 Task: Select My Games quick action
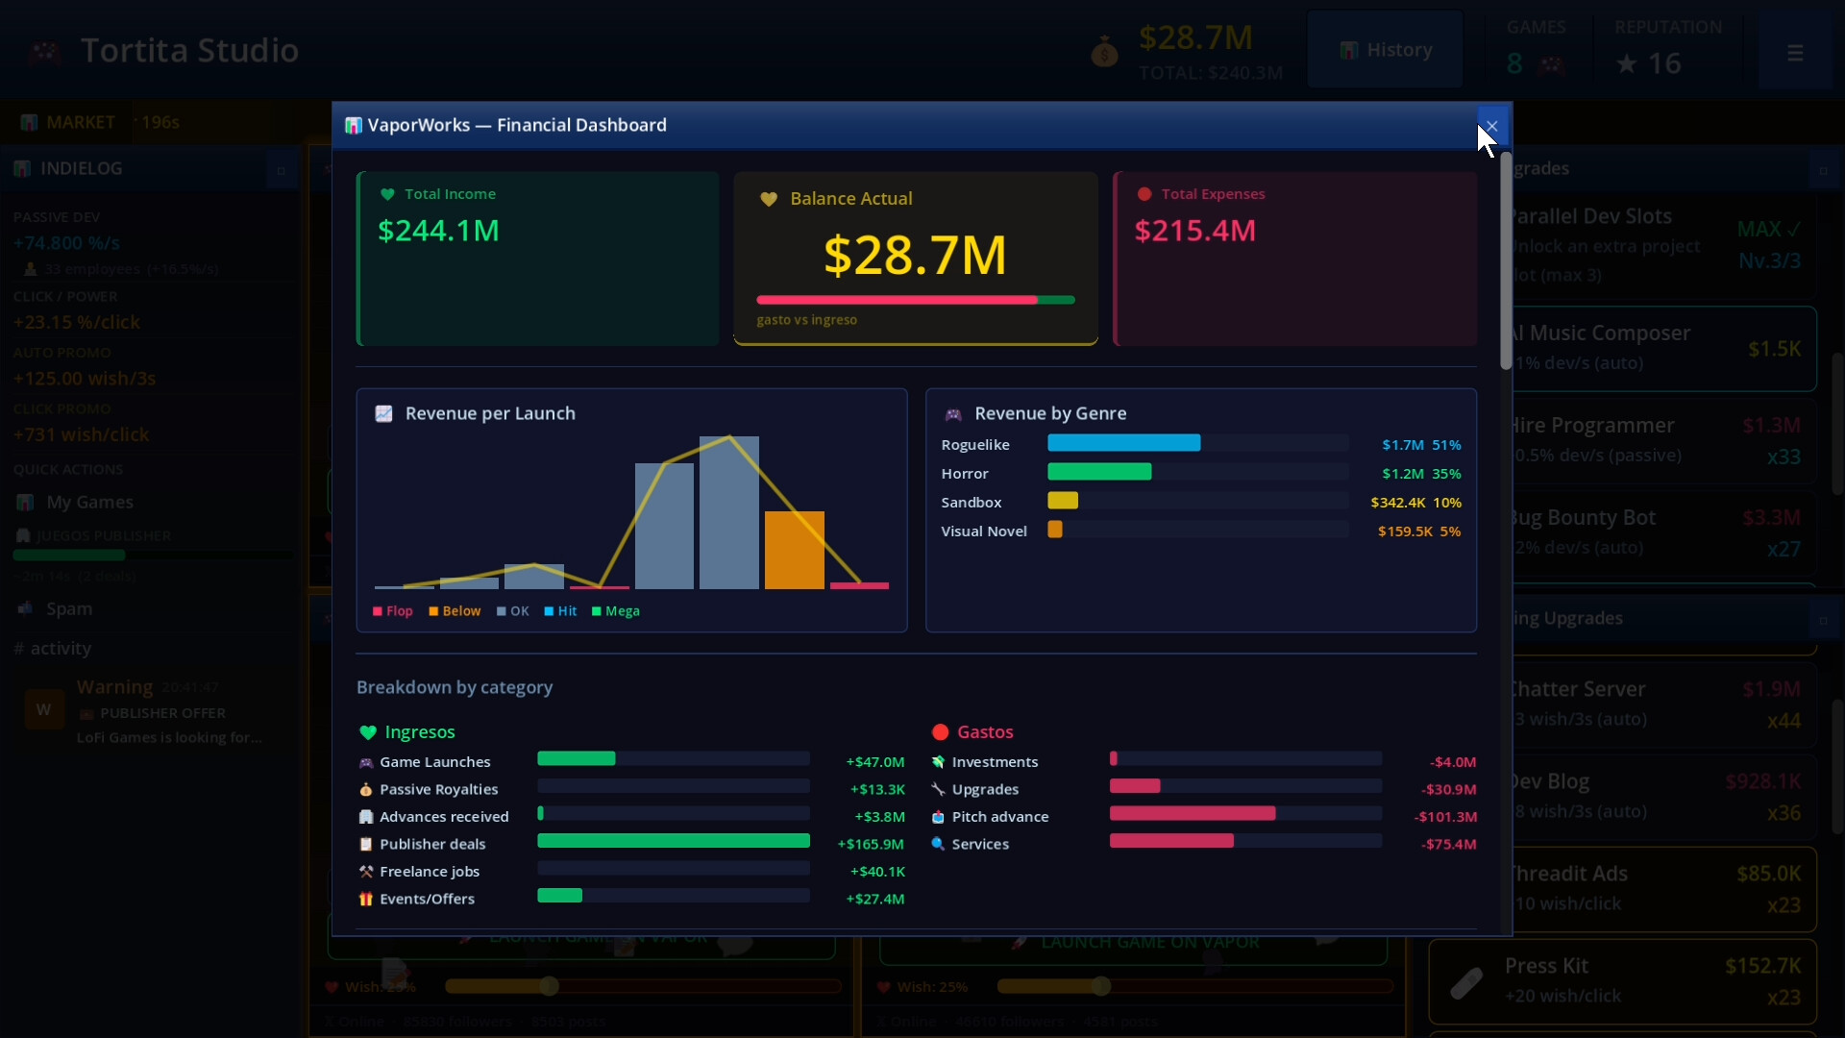point(89,502)
